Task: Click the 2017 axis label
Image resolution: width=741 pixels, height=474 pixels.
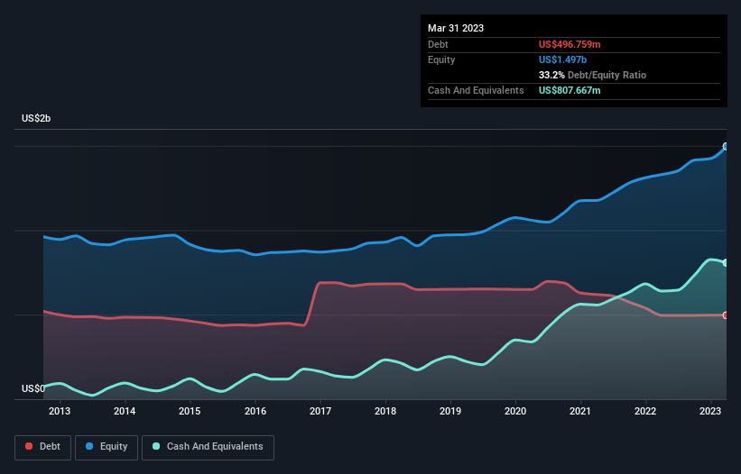Action: 320,411
